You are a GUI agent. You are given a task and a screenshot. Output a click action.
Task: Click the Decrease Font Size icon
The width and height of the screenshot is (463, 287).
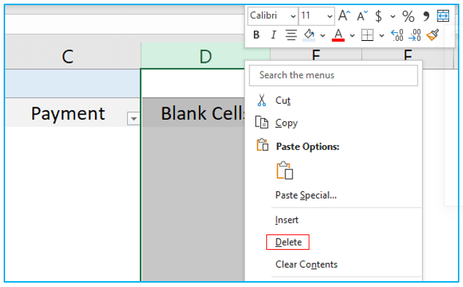362,15
